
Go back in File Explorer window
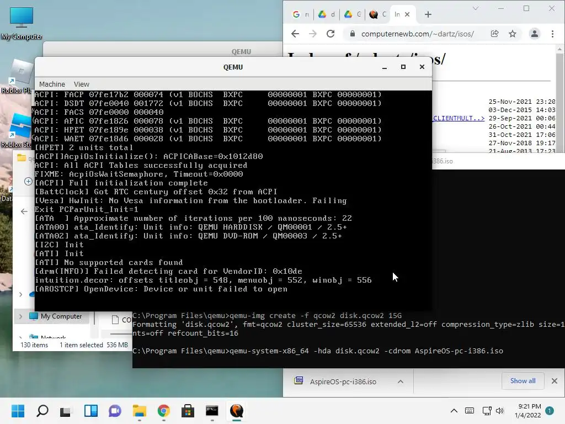click(24, 211)
